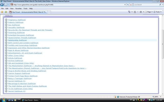Go forward with the browser Forward button
164x102 pixels.
click(x=6, y=5)
